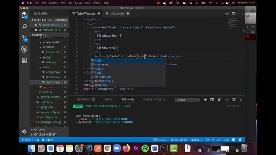
Task: Switch to the todocrud.js editor tab
Action: click(117, 13)
